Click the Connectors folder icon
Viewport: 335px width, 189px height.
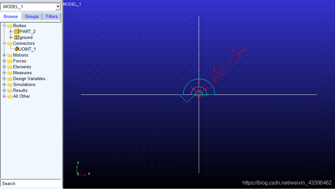10,43
